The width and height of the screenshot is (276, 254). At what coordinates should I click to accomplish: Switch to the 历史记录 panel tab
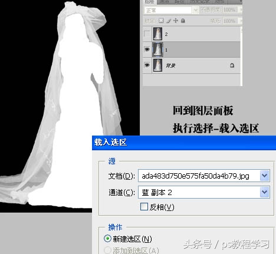(x=199, y=2)
